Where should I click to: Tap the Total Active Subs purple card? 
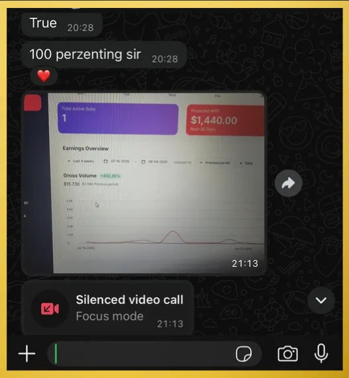(118, 118)
